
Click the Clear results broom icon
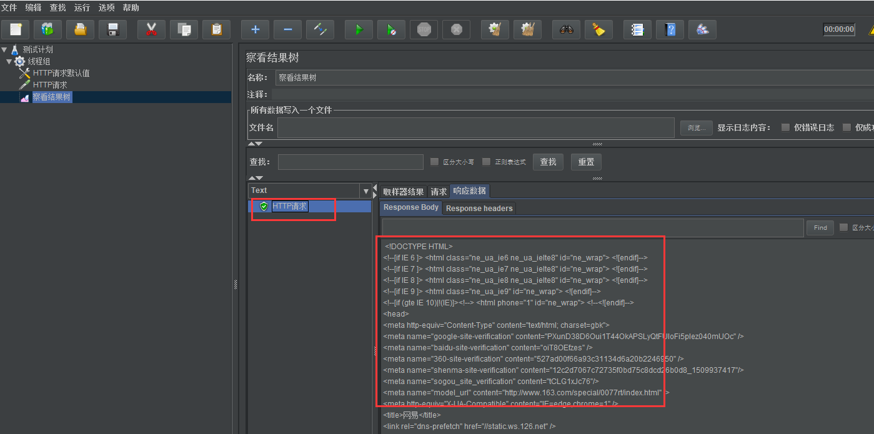point(495,29)
